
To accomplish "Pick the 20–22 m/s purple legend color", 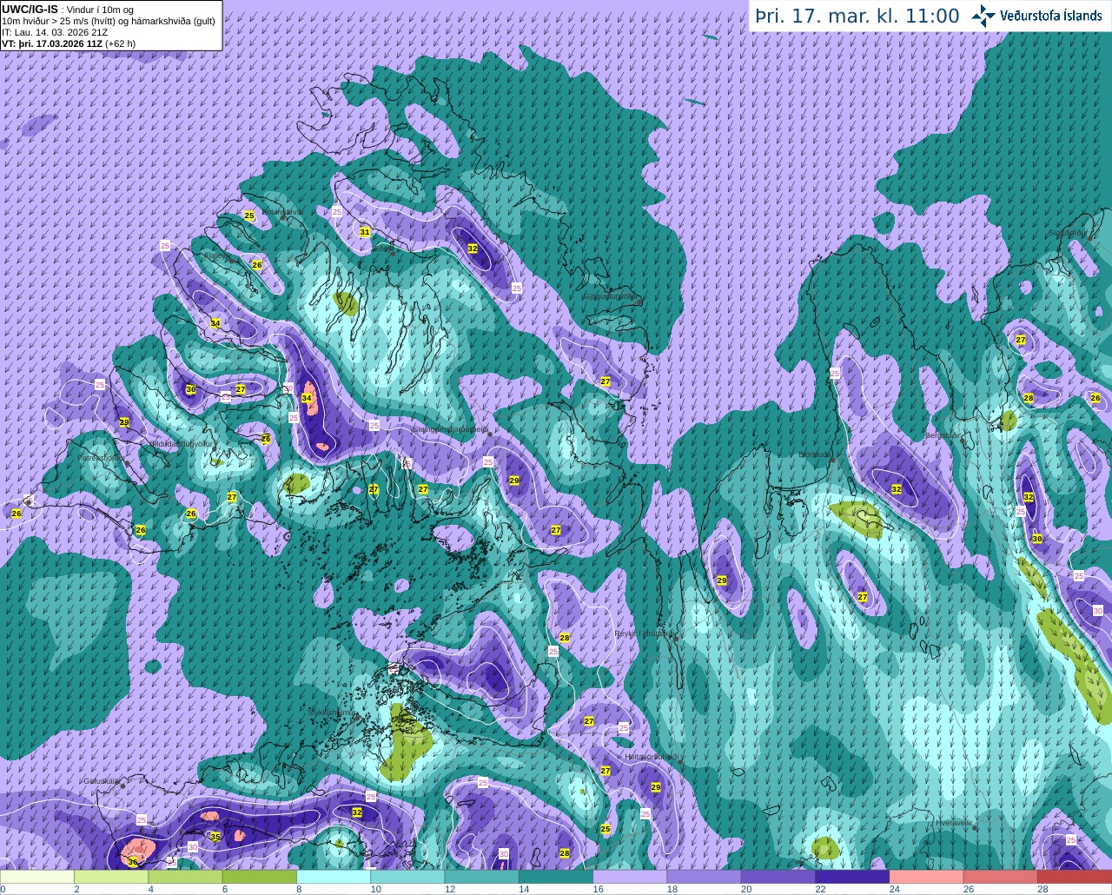I will 778,877.
